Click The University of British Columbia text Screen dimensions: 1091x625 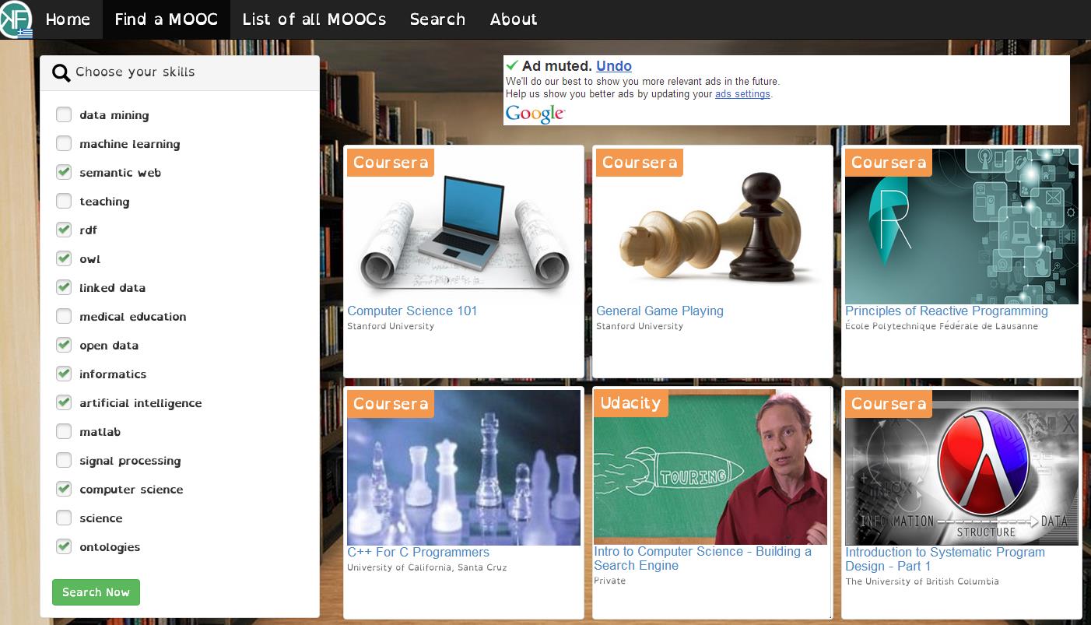922,581
